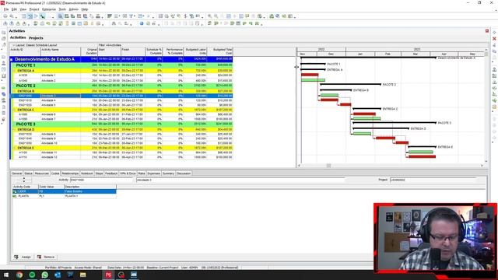Screen dimensions: 498x280
Task: Click the red X Delete icon in right toolbar
Action: click(x=495, y=39)
